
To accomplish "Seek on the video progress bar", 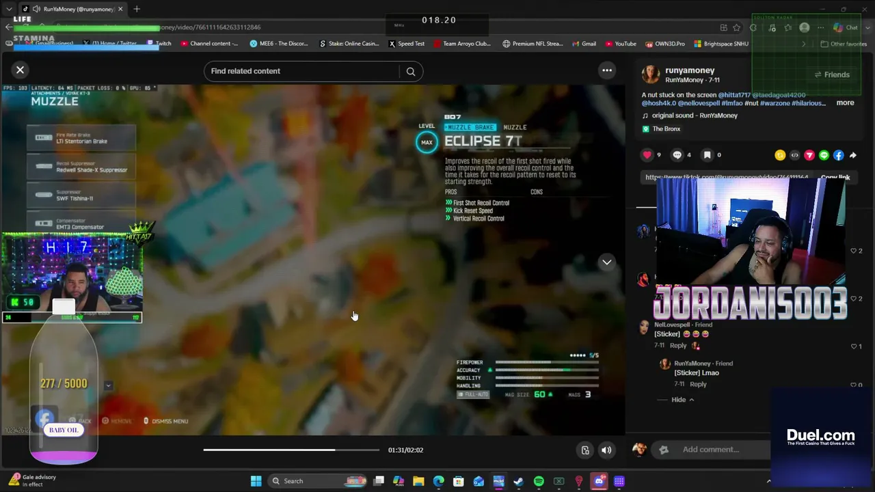I will click(x=291, y=450).
